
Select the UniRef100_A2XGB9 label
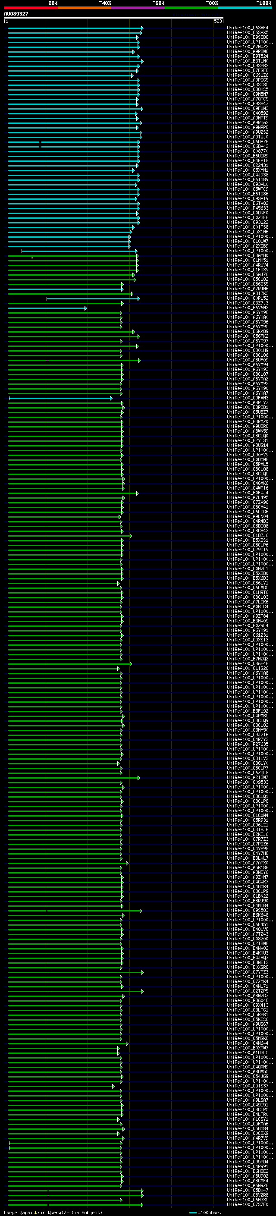tap(247, 246)
